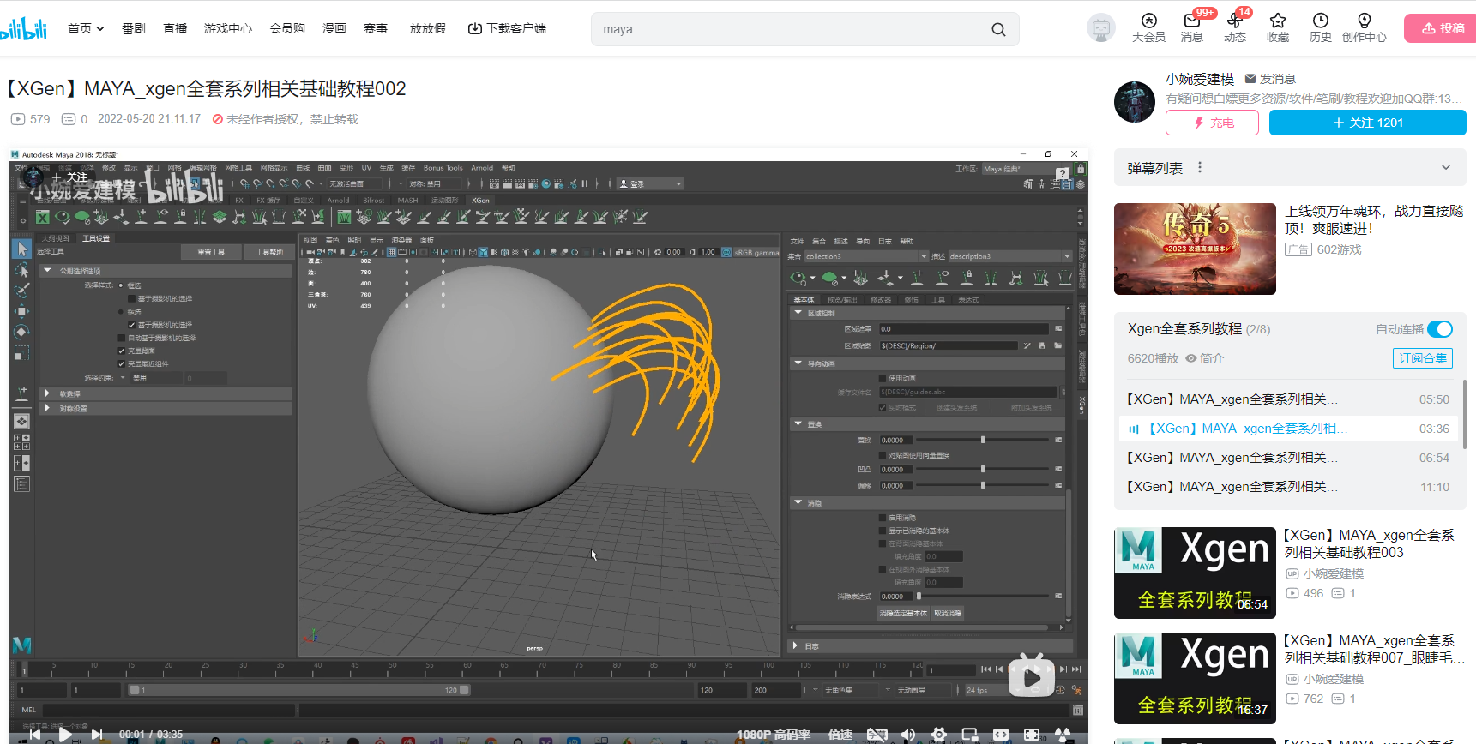The height and width of the screenshot is (744, 1476).
Task: Click the bilibili logo
Action: click(x=23, y=28)
